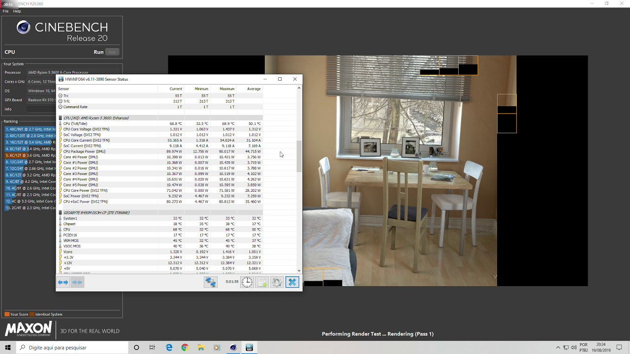Select the PCIEX16 temperature row
The width and height of the screenshot is (630, 354).
coord(160,235)
